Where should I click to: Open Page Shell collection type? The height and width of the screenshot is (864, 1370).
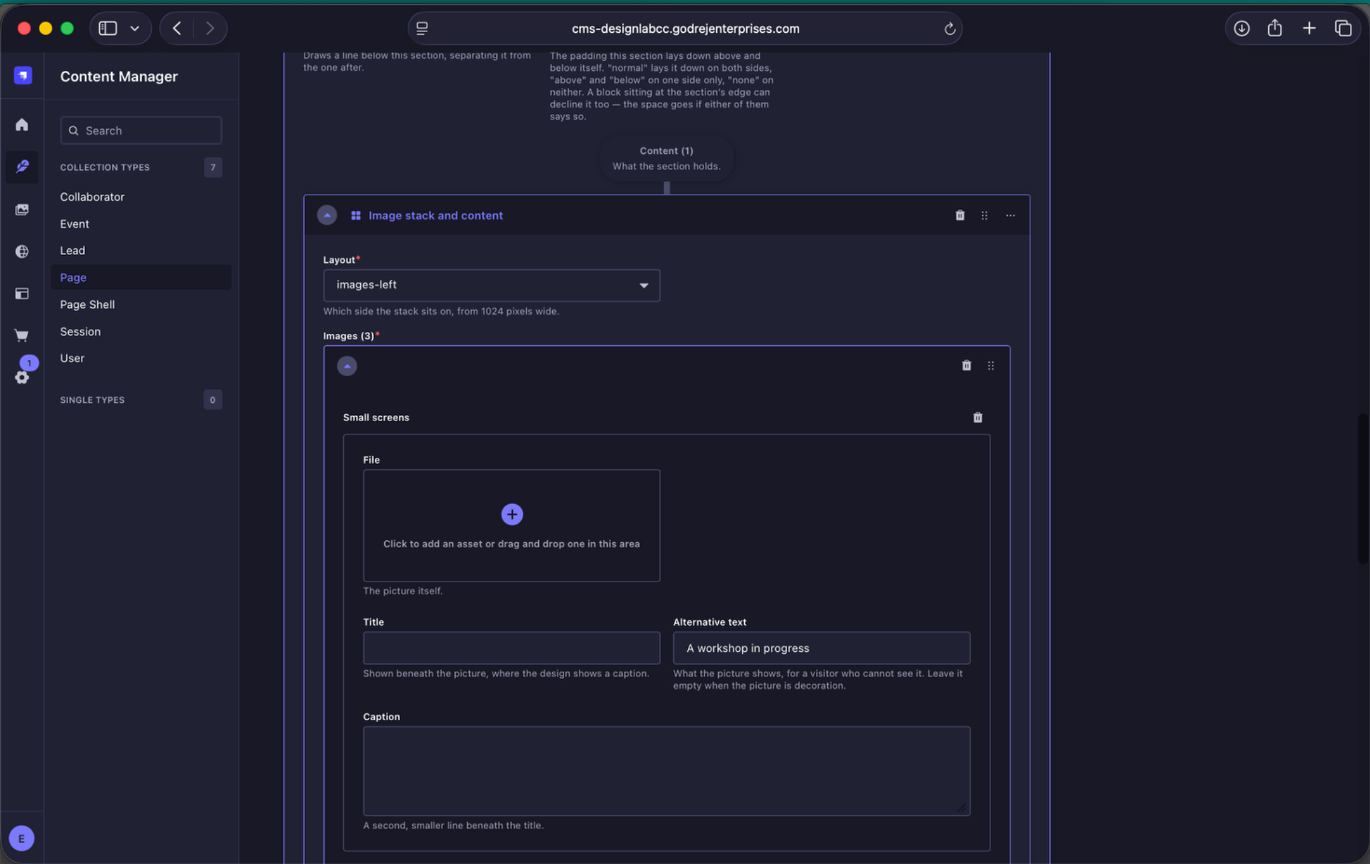pyautogui.click(x=87, y=305)
